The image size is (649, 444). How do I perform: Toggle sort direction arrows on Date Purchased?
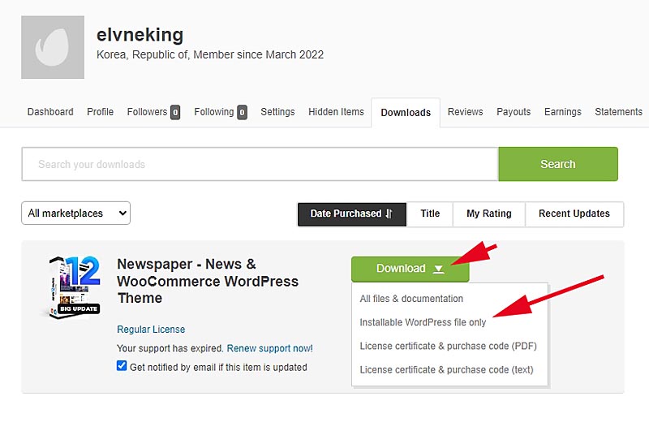pyautogui.click(x=389, y=213)
